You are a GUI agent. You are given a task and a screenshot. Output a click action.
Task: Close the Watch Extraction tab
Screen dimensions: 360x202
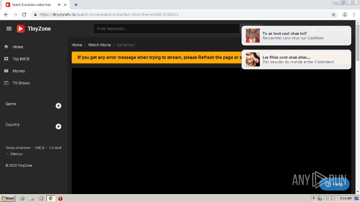tap(66, 5)
